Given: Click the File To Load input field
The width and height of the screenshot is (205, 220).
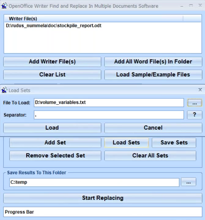Looking at the screenshot, I should pyautogui.click(x=109, y=103).
